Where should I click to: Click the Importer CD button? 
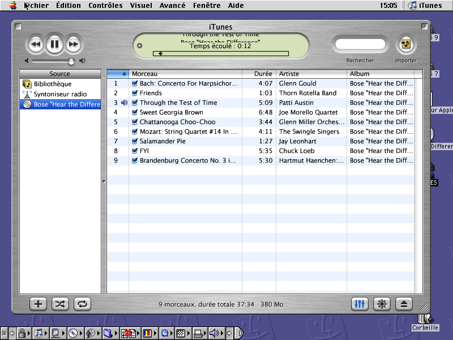click(x=406, y=44)
